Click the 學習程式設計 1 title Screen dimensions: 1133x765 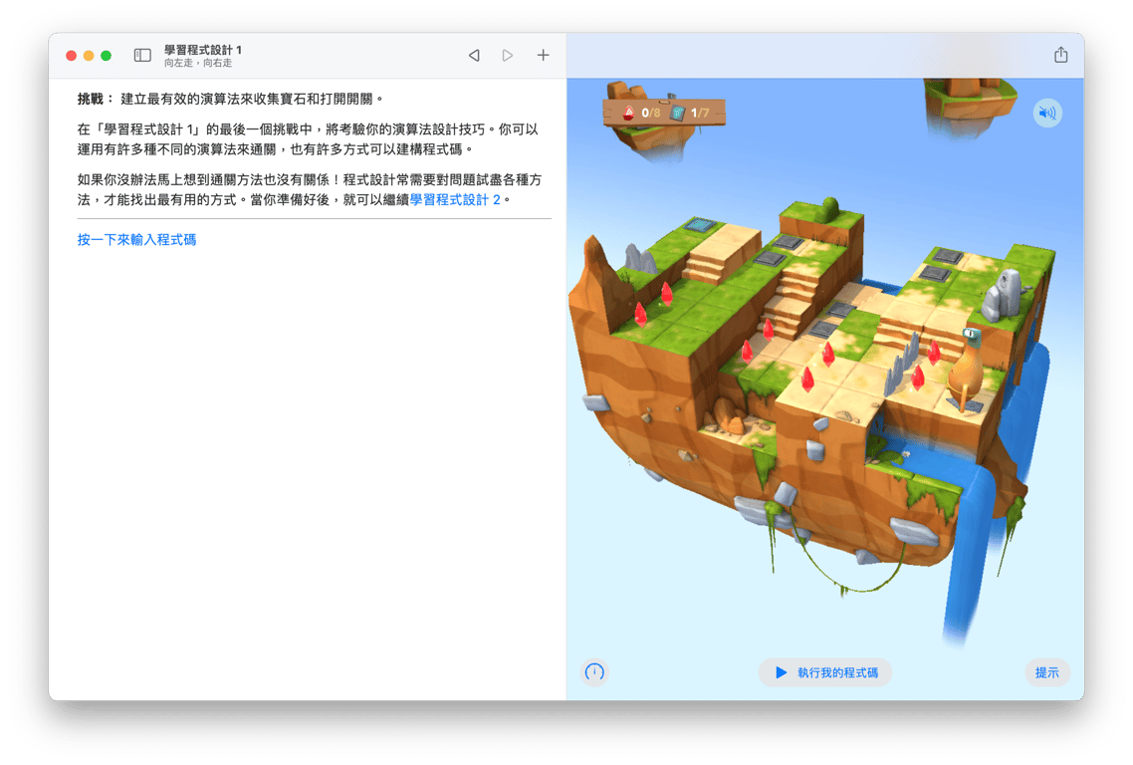coord(202,50)
